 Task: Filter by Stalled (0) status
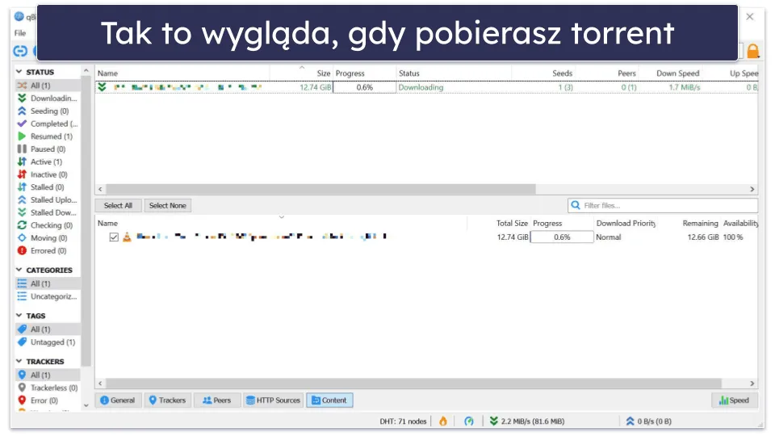(48, 187)
